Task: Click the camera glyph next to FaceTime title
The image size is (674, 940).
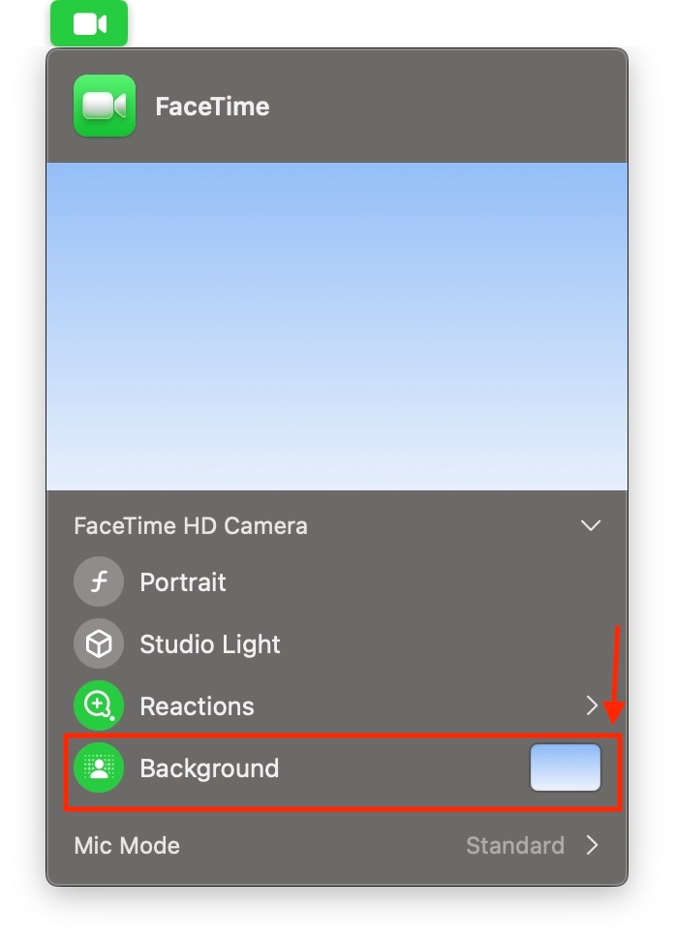Action: (x=107, y=107)
